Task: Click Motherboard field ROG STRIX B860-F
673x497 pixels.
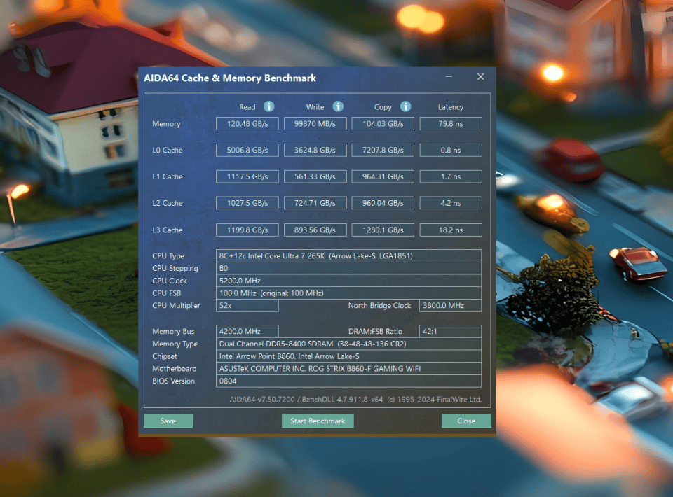Action: coord(348,368)
